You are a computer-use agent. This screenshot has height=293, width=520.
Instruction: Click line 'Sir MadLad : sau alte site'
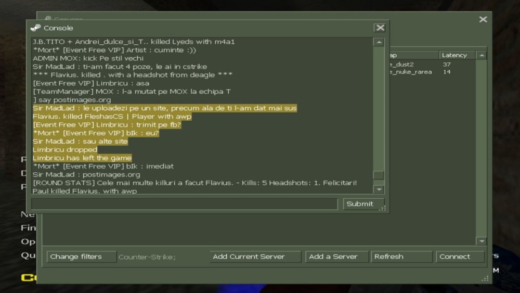click(80, 142)
